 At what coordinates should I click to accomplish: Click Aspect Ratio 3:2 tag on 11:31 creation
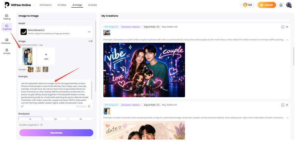(x=152, y=105)
